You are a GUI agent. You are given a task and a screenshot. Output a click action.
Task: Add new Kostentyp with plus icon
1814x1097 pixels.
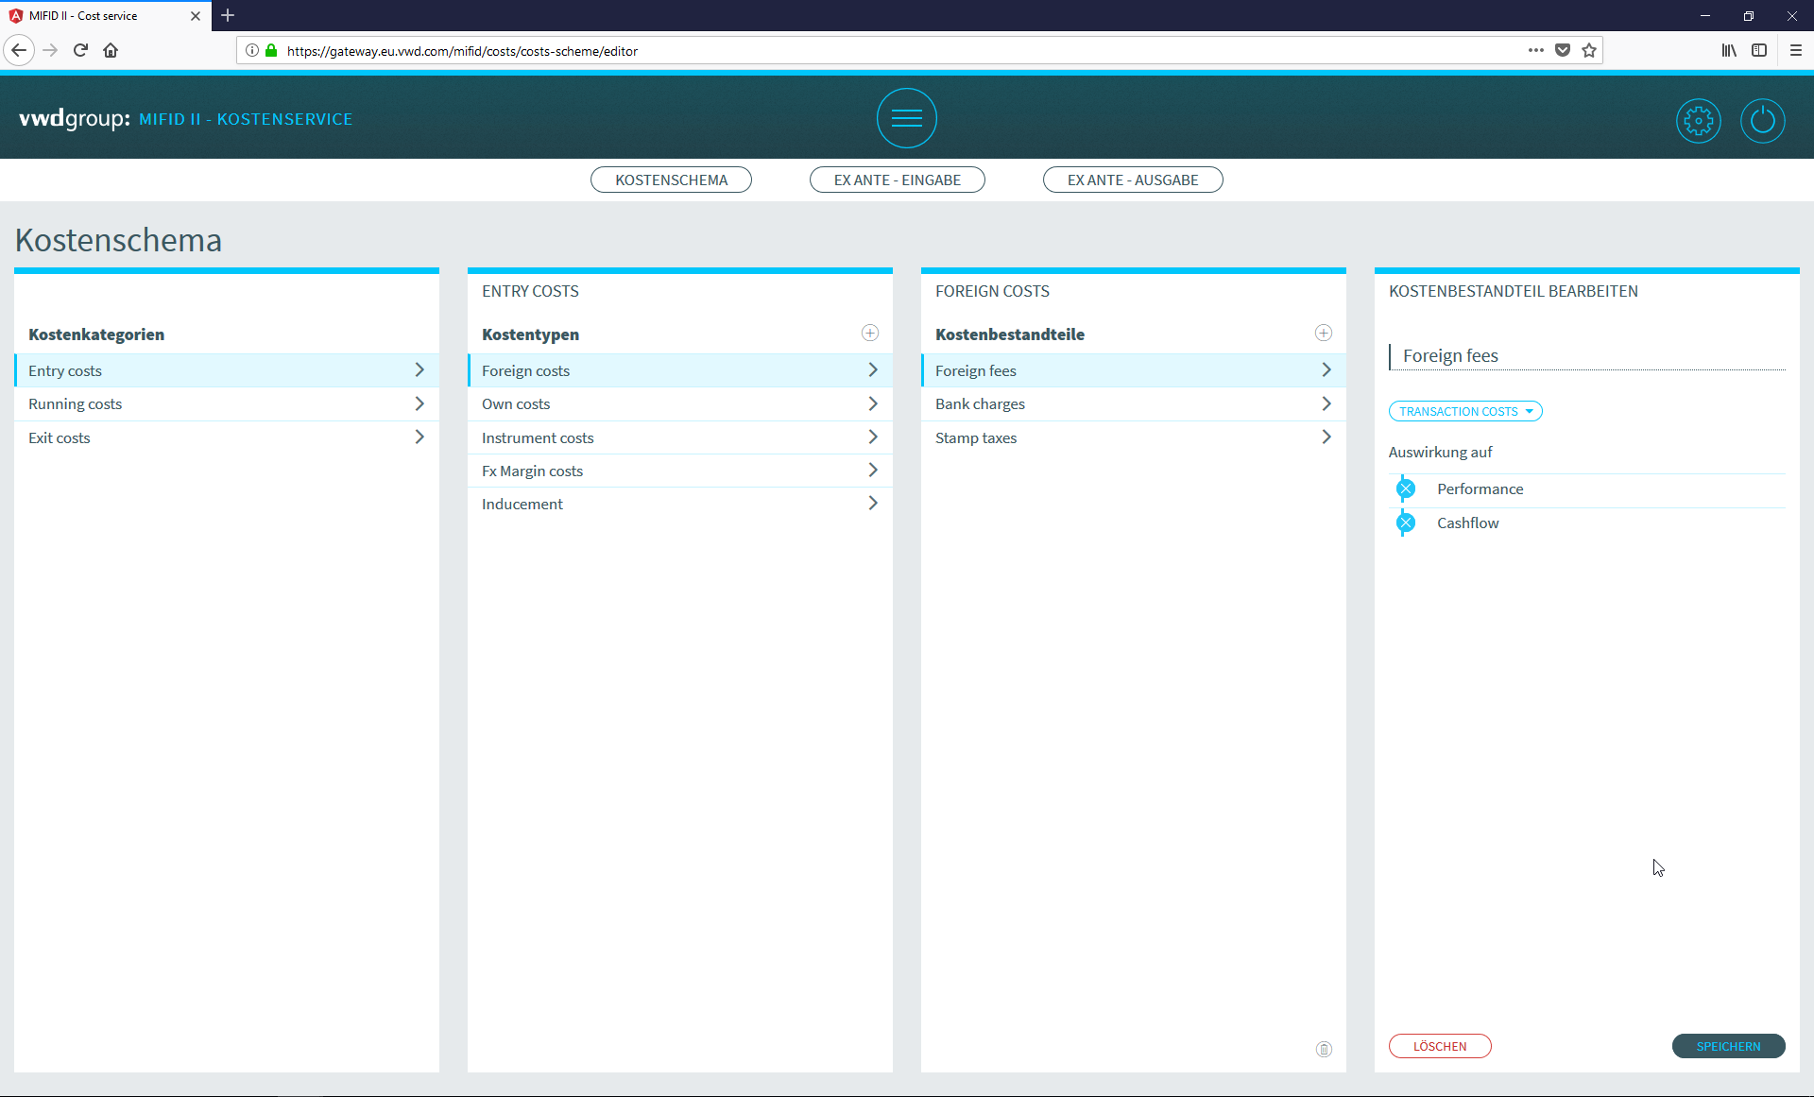point(870,333)
